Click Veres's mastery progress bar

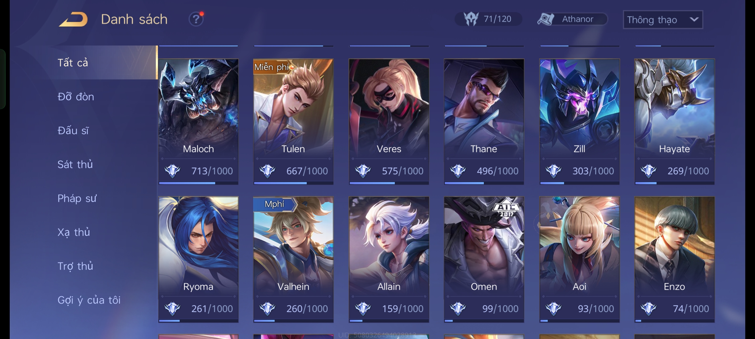[389, 183]
